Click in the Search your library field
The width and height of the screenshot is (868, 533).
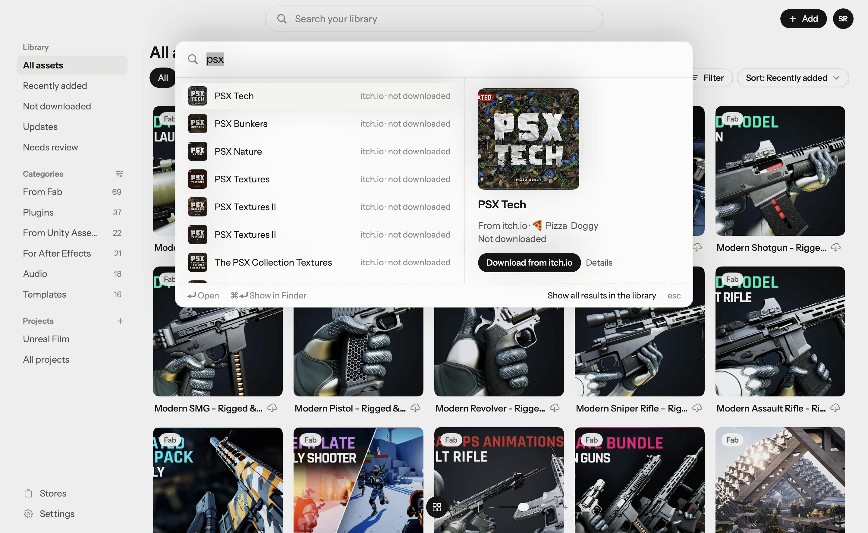(x=434, y=19)
